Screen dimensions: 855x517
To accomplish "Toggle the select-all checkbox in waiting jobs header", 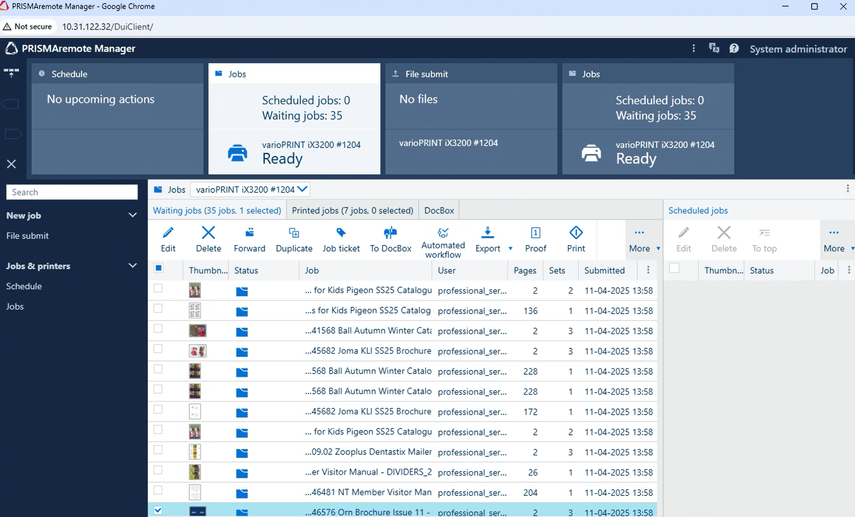I will coord(158,268).
